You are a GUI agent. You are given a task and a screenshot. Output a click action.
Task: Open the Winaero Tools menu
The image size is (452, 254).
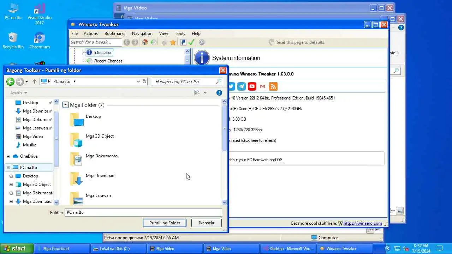[180, 34]
